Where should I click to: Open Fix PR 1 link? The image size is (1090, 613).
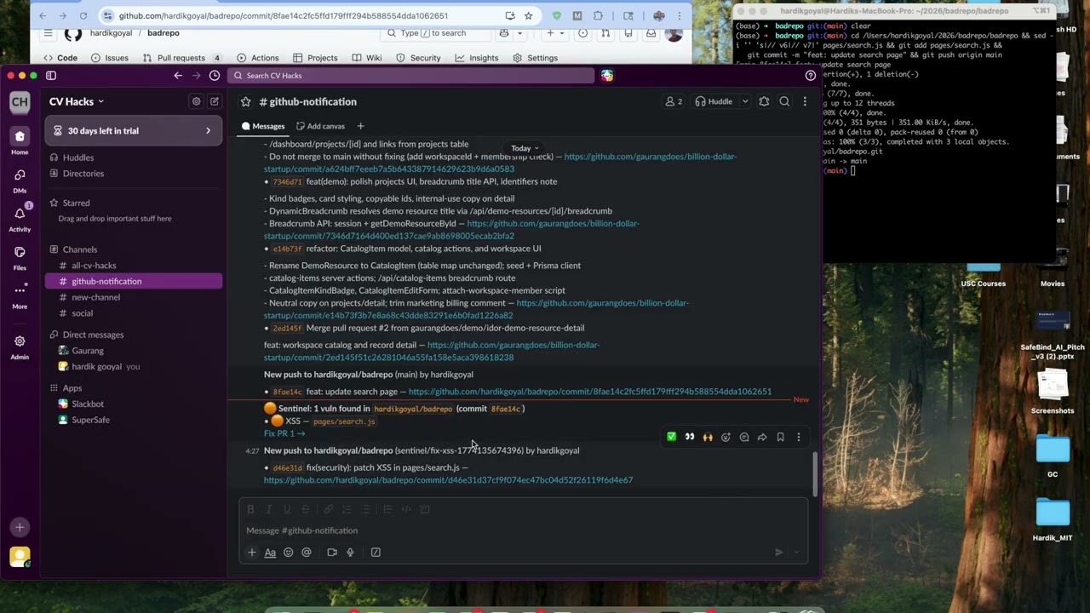[284, 433]
